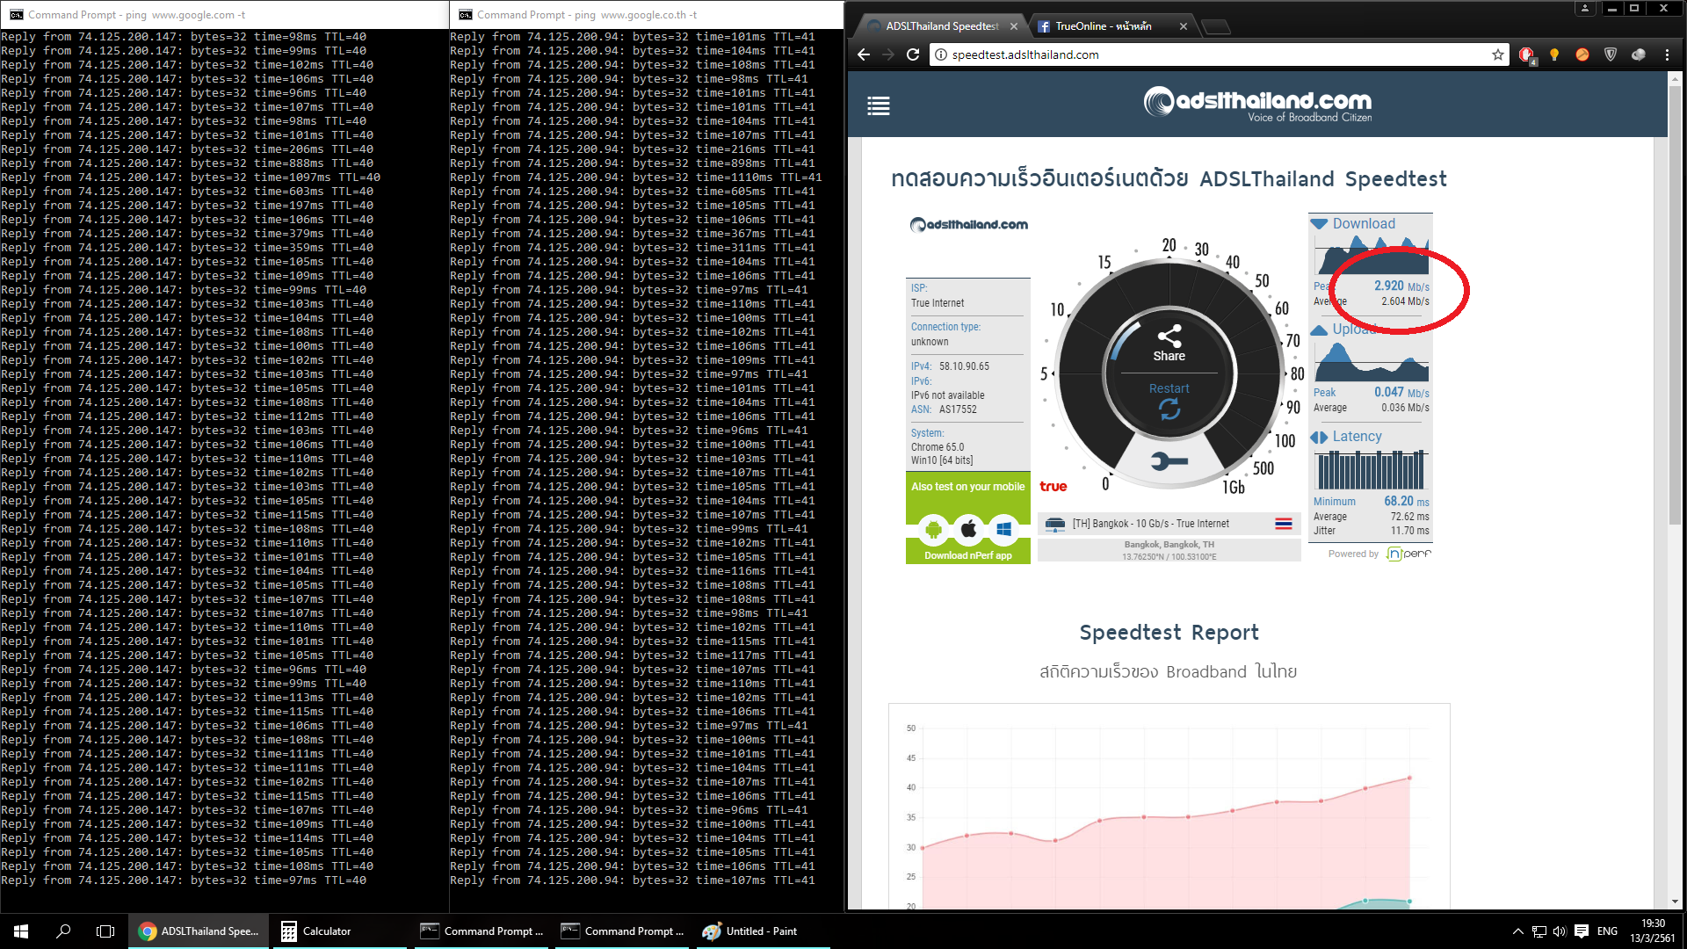Click the last data point on the report chart
Screen dimensions: 1687x949
click(x=1409, y=778)
